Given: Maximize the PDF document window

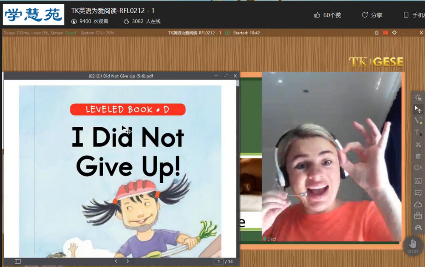Looking at the screenshot, I should 226,76.
